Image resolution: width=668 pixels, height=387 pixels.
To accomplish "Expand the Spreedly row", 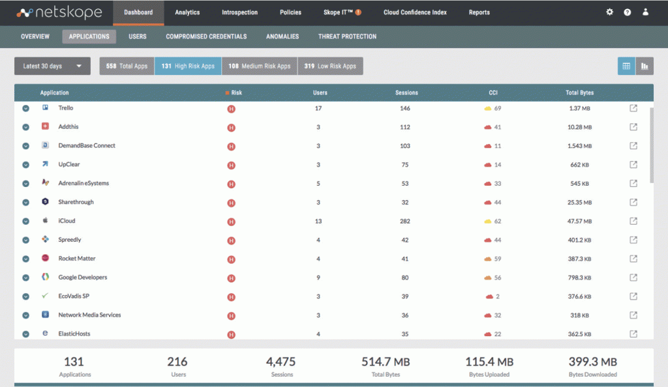I will pos(25,240).
